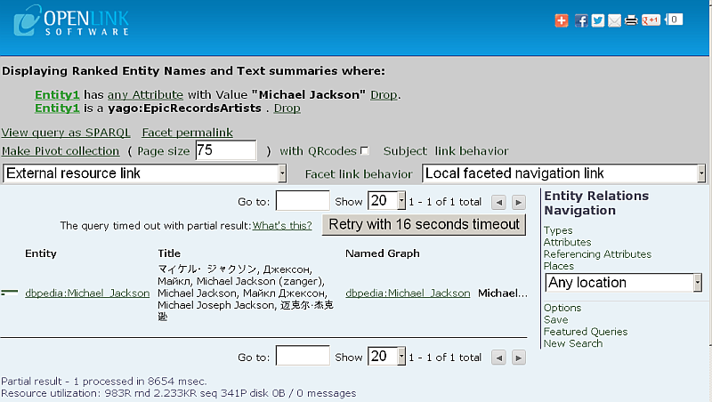This screenshot has width=712, height=402.
Task: Share page on Twitter icon
Action: point(597,20)
